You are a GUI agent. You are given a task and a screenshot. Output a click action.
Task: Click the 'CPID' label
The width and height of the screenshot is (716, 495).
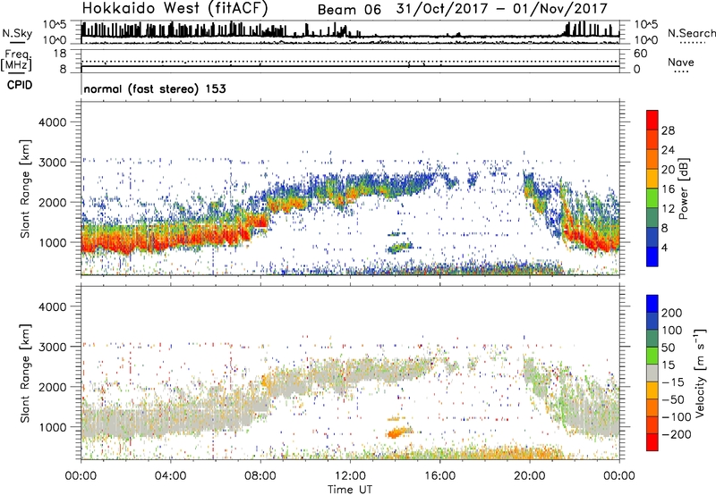(20, 85)
